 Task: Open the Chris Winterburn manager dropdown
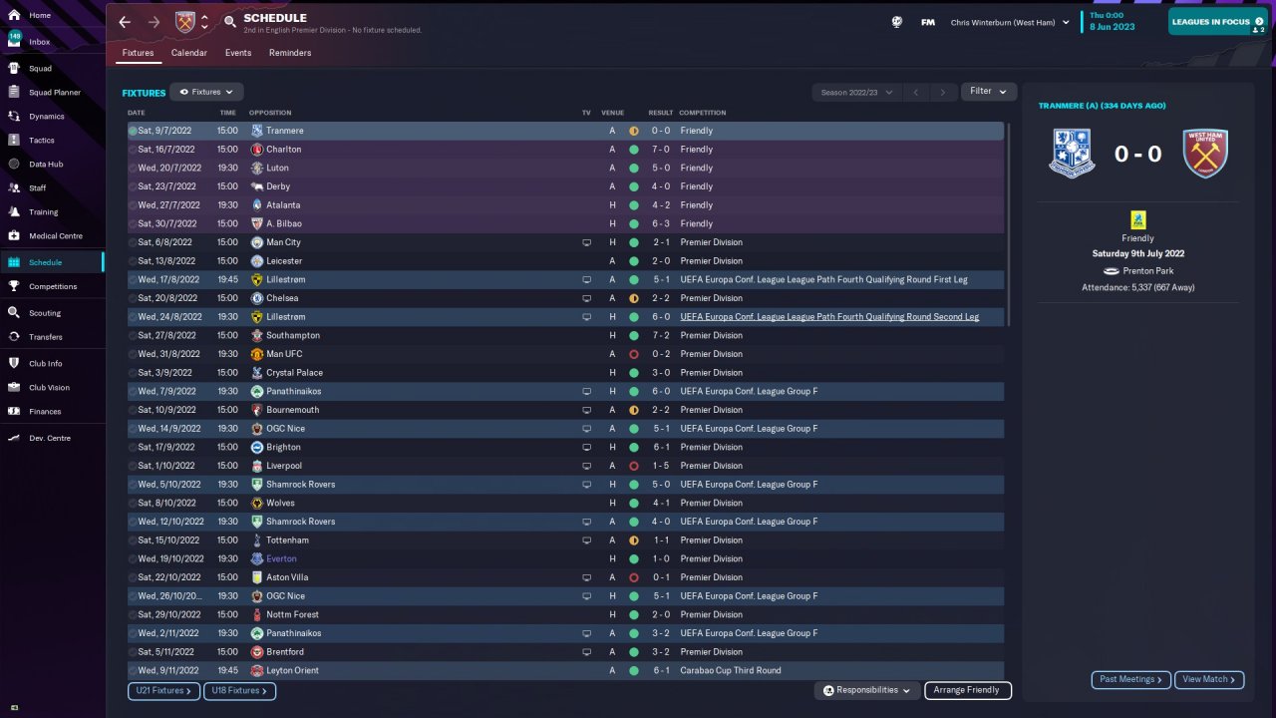point(1010,22)
